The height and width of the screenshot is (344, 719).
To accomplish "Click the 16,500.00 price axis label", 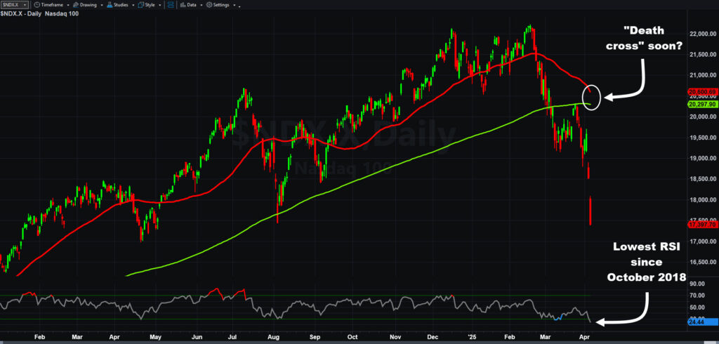I will (703, 262).
